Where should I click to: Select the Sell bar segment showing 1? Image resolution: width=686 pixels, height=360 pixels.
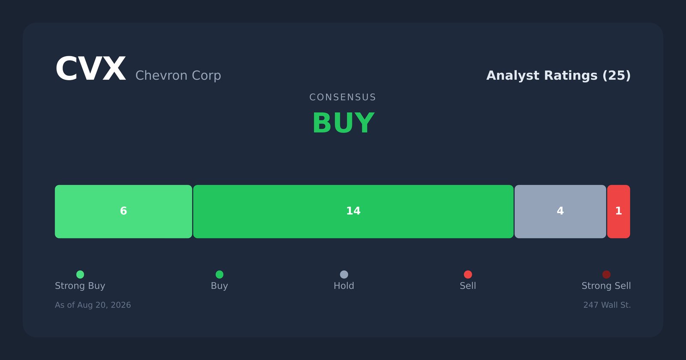[x=619, y=211]
